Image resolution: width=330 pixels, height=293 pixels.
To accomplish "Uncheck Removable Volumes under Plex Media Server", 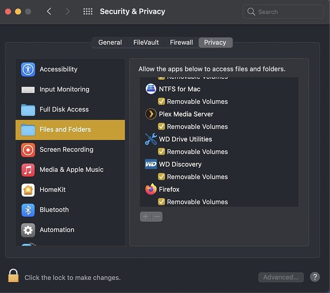I will click(161, 126).
